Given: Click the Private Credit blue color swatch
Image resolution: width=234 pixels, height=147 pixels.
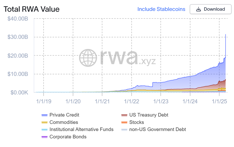Looking at the screenshot, I should point(44,115).
